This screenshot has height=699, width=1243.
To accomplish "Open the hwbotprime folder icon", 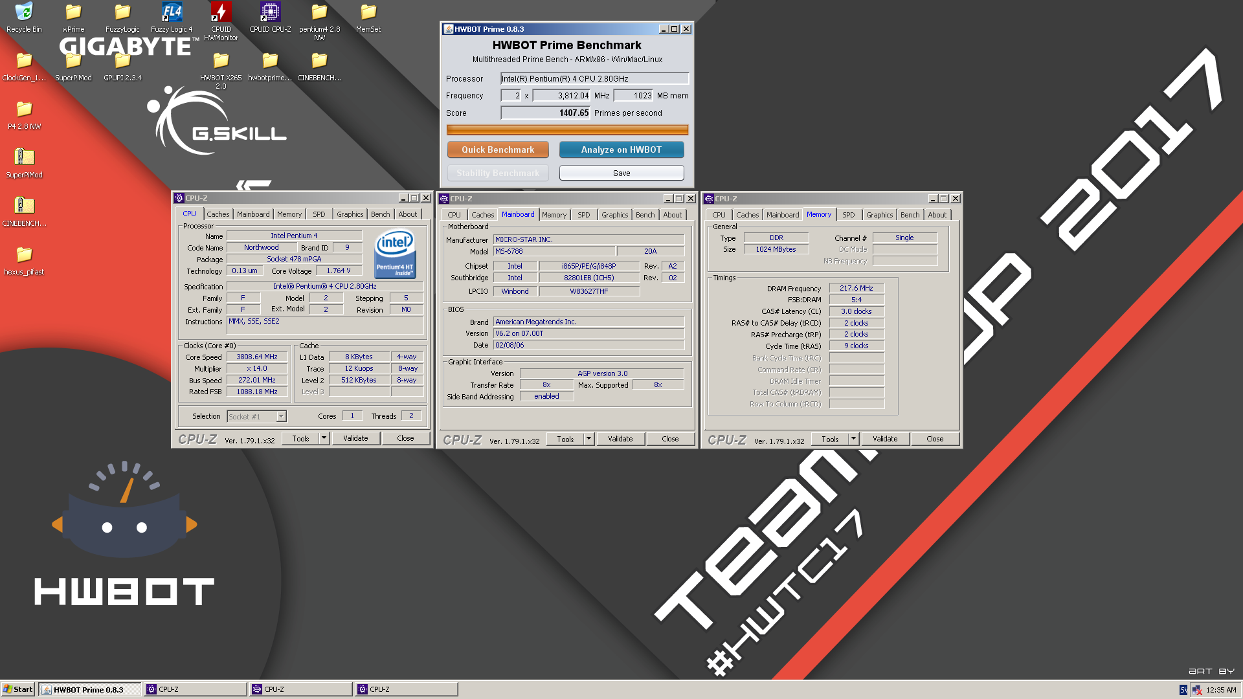I will click(x=270, y=66).
